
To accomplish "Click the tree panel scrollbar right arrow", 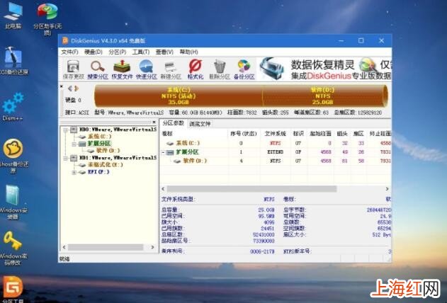I will [152, 248].
